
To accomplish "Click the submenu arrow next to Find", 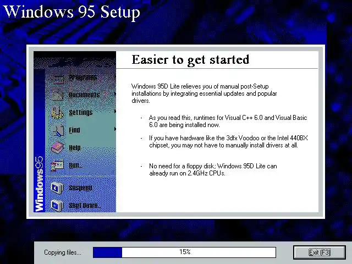I will [x=115, y=129].
